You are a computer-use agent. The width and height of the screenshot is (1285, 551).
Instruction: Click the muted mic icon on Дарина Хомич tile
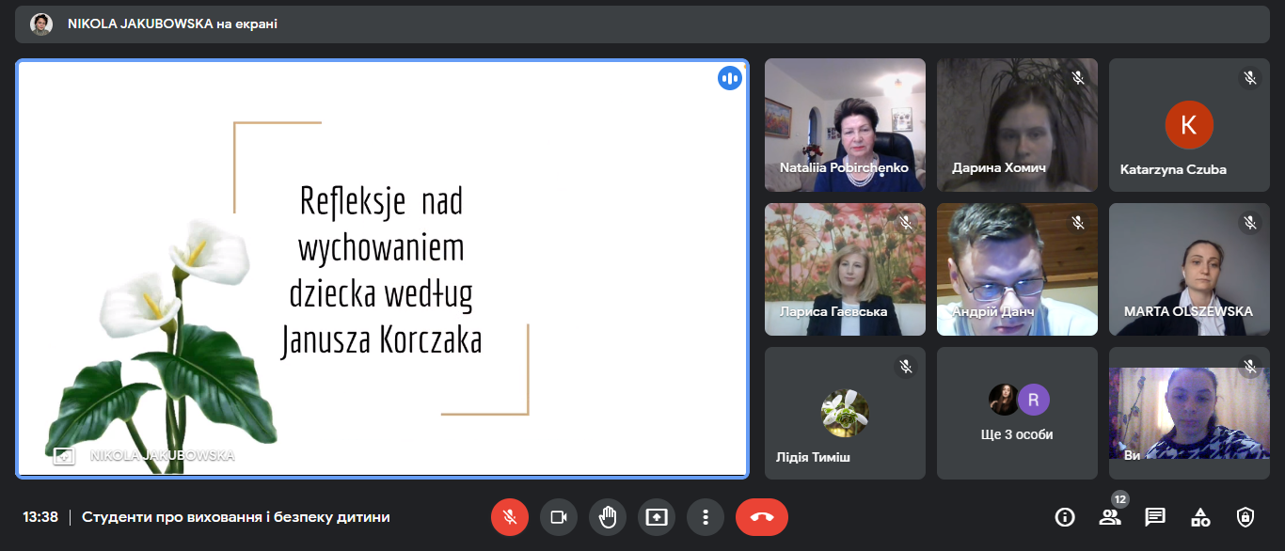pos(1078,78)
